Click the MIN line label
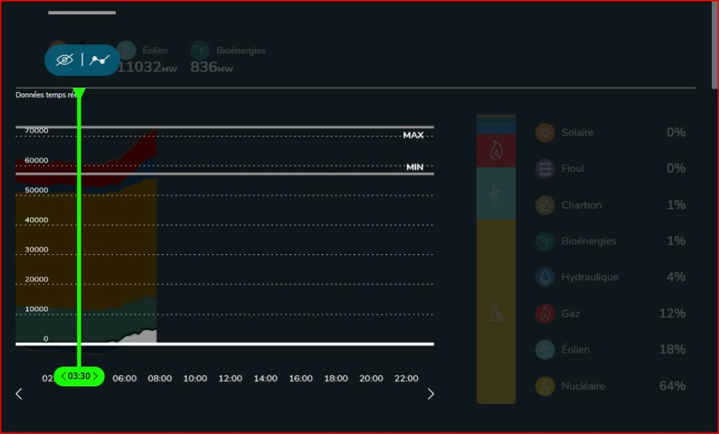The image size is (719, 434). (x=415, y=167)
